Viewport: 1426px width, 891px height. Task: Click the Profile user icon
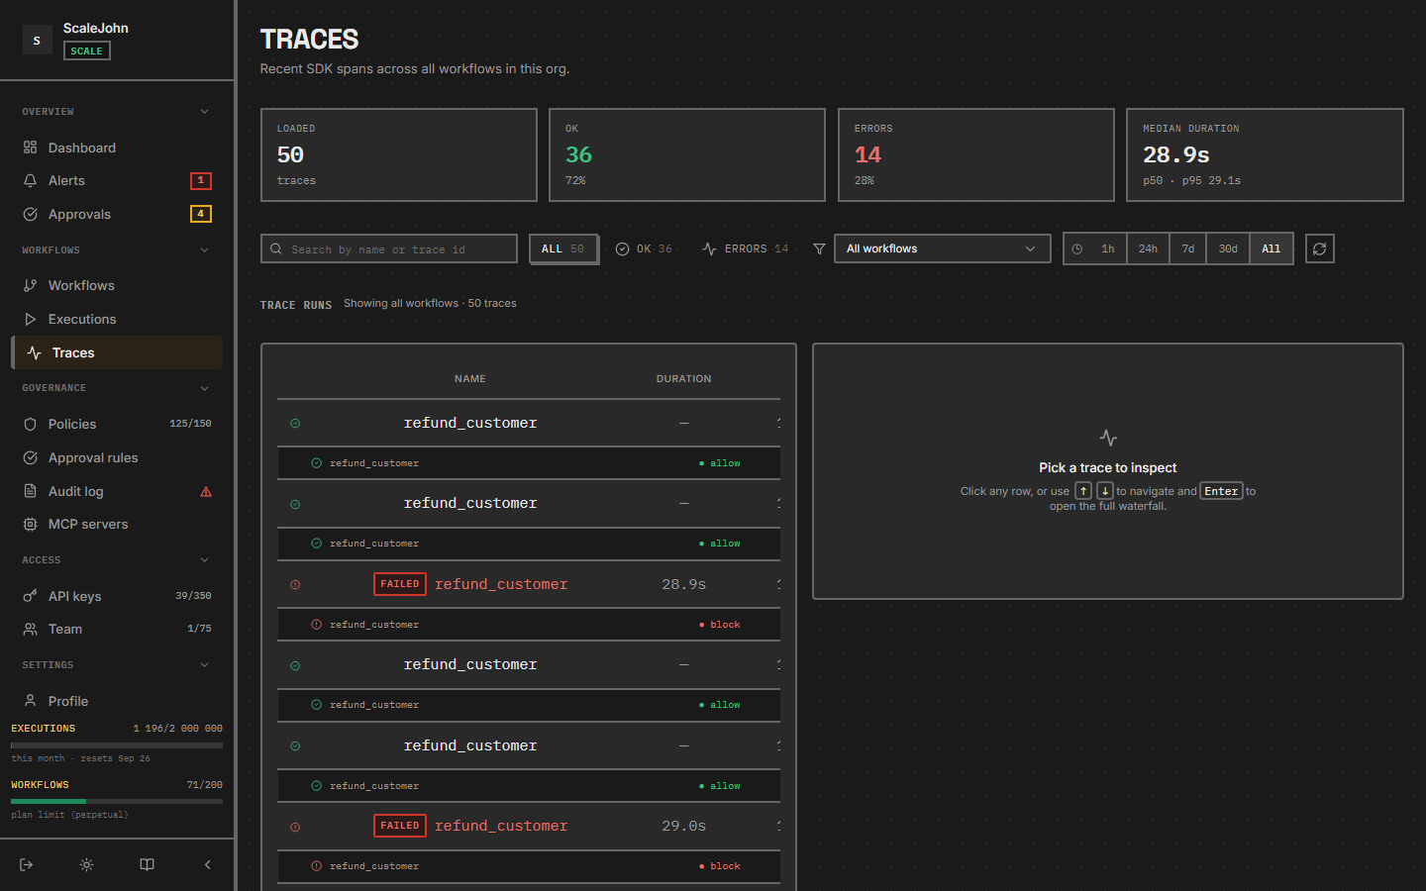(31, 701)
